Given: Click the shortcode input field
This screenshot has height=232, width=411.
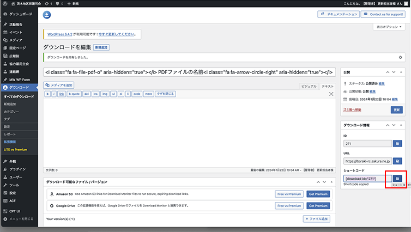Looking at the screenshot, I should tap(367, 179).
